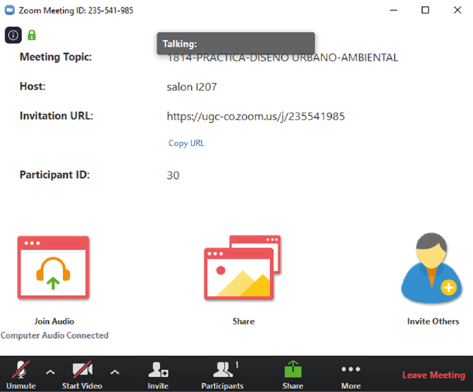This screenshot has width=473, height=392.
Task: Close the Zoom meeting window
Action: (x=457, y=10)
